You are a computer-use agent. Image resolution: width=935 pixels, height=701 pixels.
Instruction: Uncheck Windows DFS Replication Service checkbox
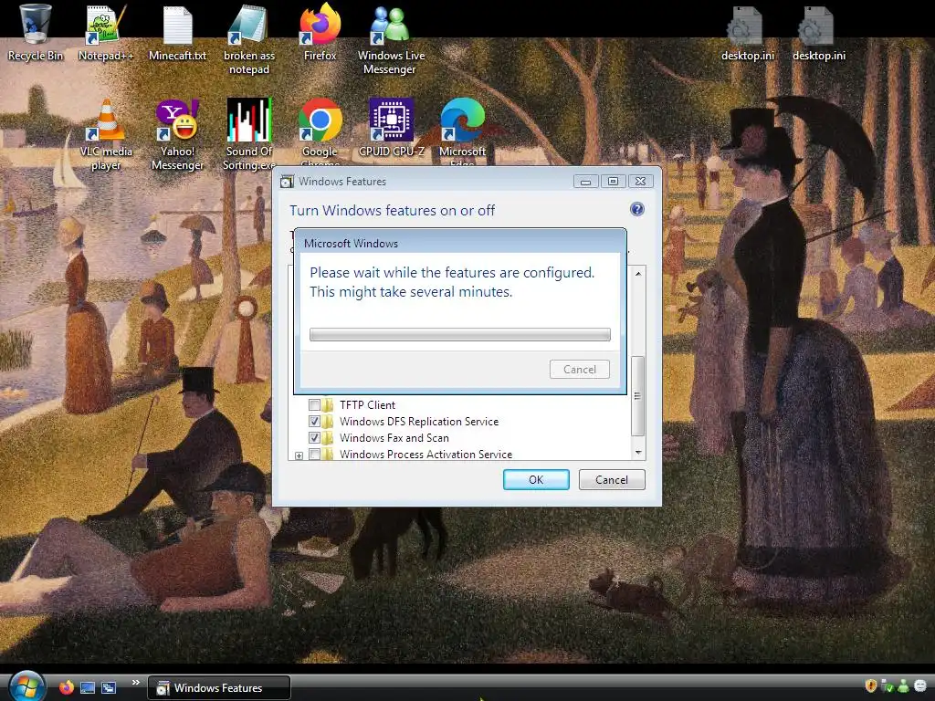(x=314, y=422)
